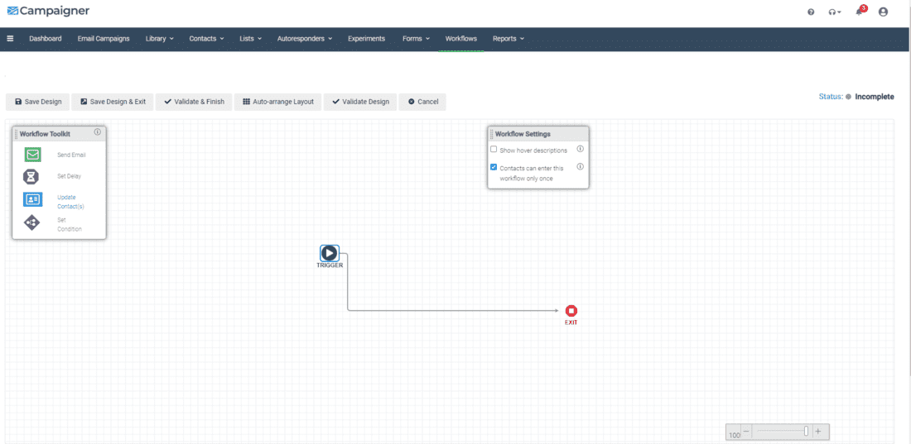Click the Validate & Finish button
Image resolution: width=911 pixels, height=444 pixels.
coord(194,102)
